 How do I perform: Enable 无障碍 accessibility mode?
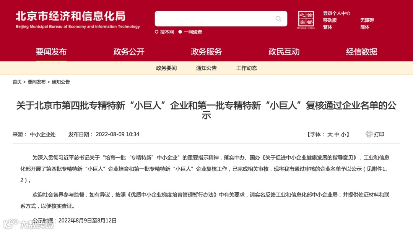tap(367, 20)
